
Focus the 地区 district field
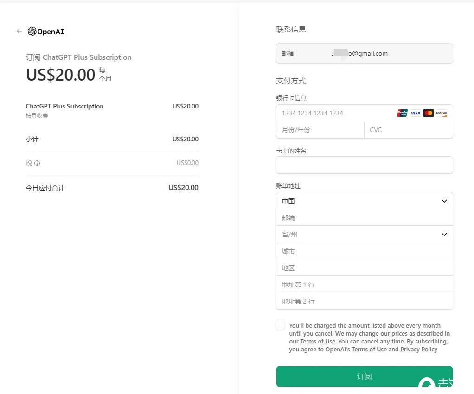(x=364, y=267)
